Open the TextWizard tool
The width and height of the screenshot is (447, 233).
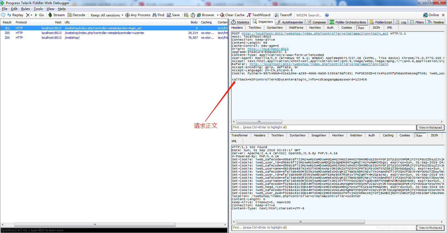tap(259, 15)
